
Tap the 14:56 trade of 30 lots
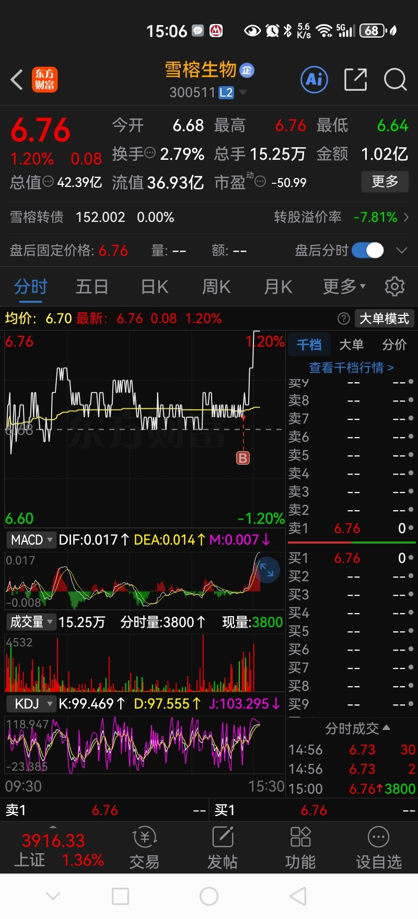pos(352,750)
